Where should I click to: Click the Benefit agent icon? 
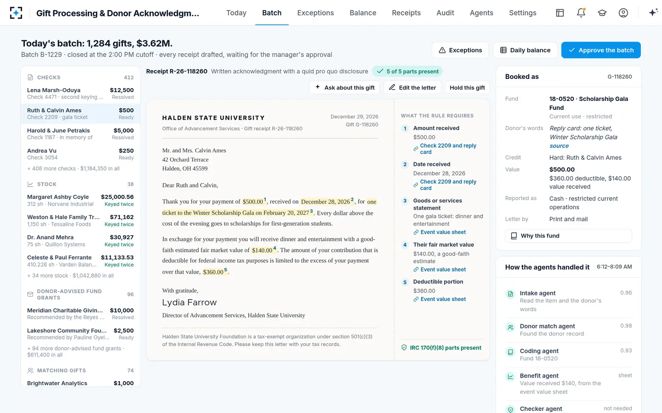coord(510,377)
